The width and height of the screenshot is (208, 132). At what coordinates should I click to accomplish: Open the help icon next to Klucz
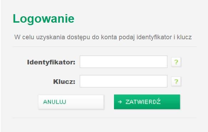click(x=176, y=81)
